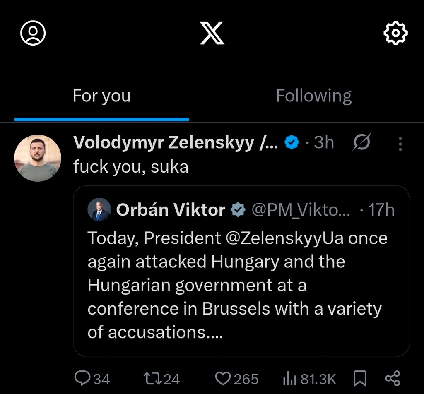Image resolution: width=424 pixels, height=394 pixels.
Task: Bookmark the post
Action: pos(360,378)
